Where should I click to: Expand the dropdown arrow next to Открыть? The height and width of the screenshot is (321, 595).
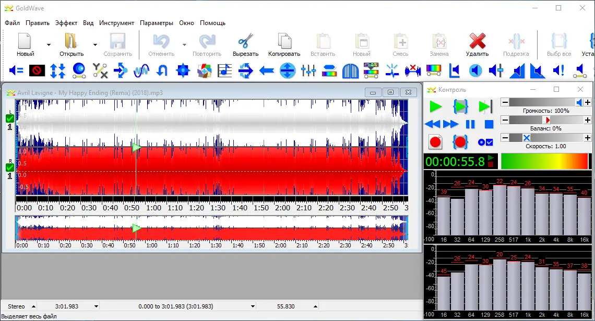click(95, 45)
